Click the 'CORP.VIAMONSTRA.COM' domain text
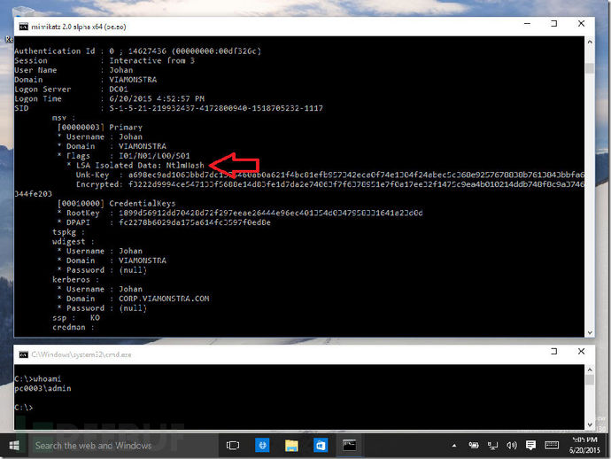The height and width of the screenshot is (459, 611). 164,299
